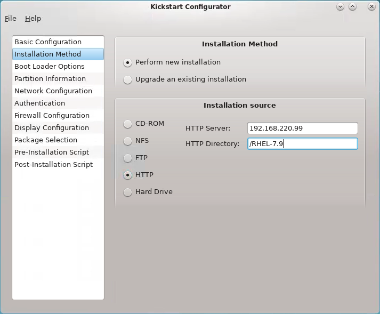Select Pre-Installation Script section
Image resolution: width=380 pixels, height=314 pixels.
coord(58,152)
